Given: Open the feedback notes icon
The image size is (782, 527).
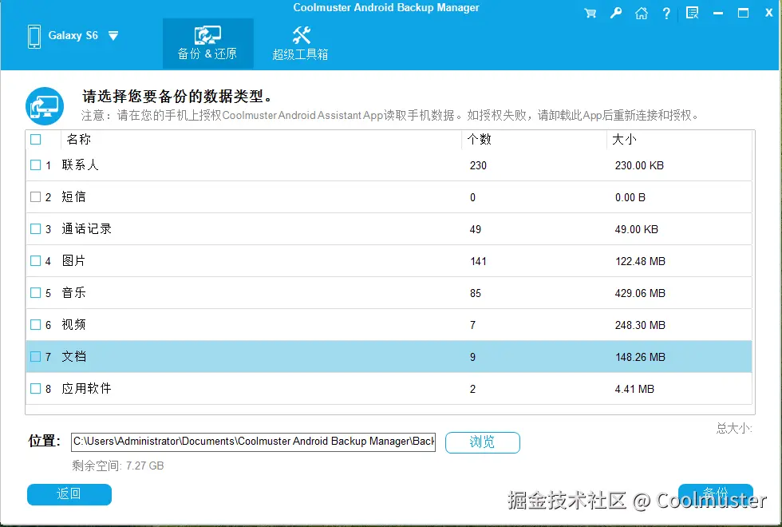Looking at the screenshot, I should (693, 13).
